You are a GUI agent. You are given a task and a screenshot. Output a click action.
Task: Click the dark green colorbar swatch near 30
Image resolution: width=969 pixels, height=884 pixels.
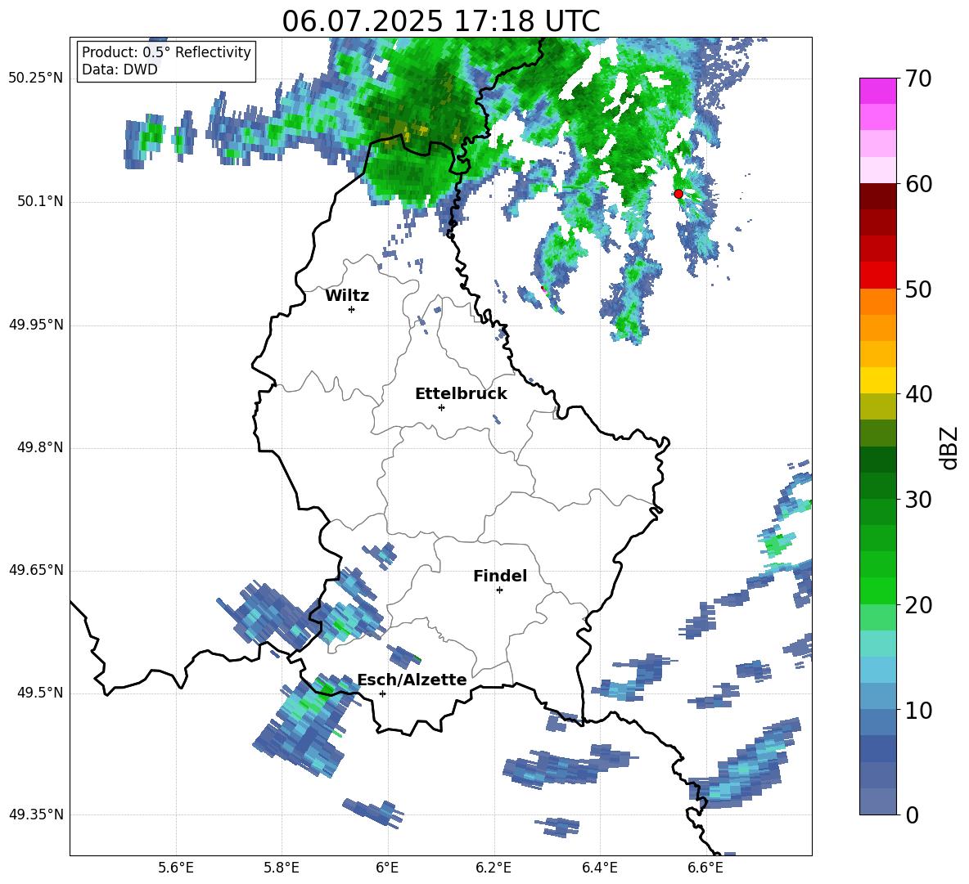[877, 486]
